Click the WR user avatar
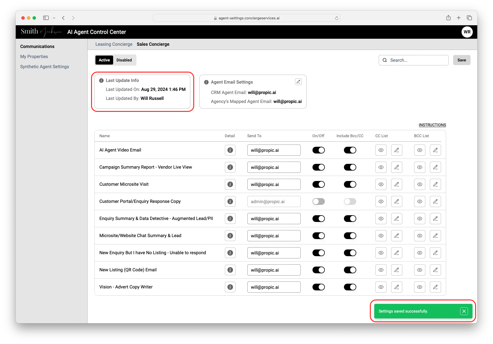The image size is (493, 344). [467, 32]
